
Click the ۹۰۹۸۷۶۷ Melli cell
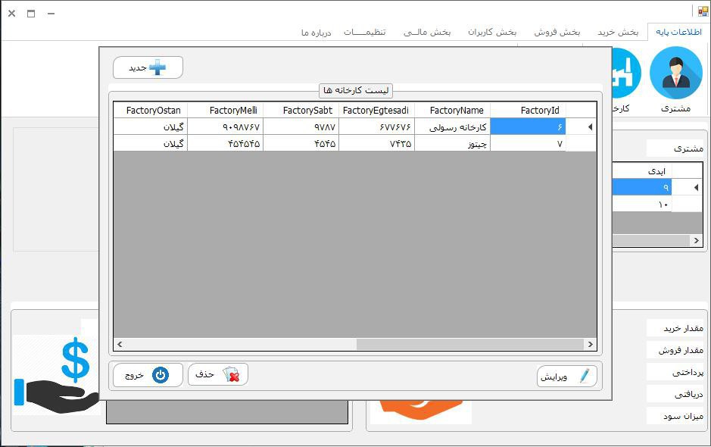tap(225, 127)
